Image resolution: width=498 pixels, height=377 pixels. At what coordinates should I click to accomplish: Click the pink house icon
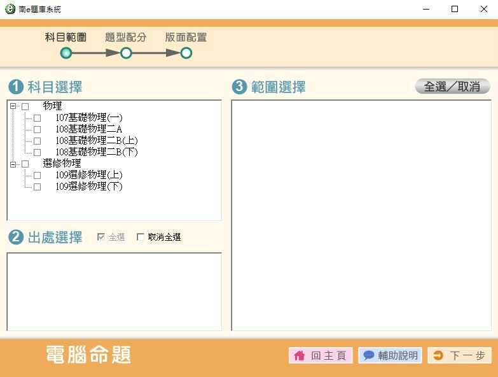pyautogui.click(x=299, y=355)
